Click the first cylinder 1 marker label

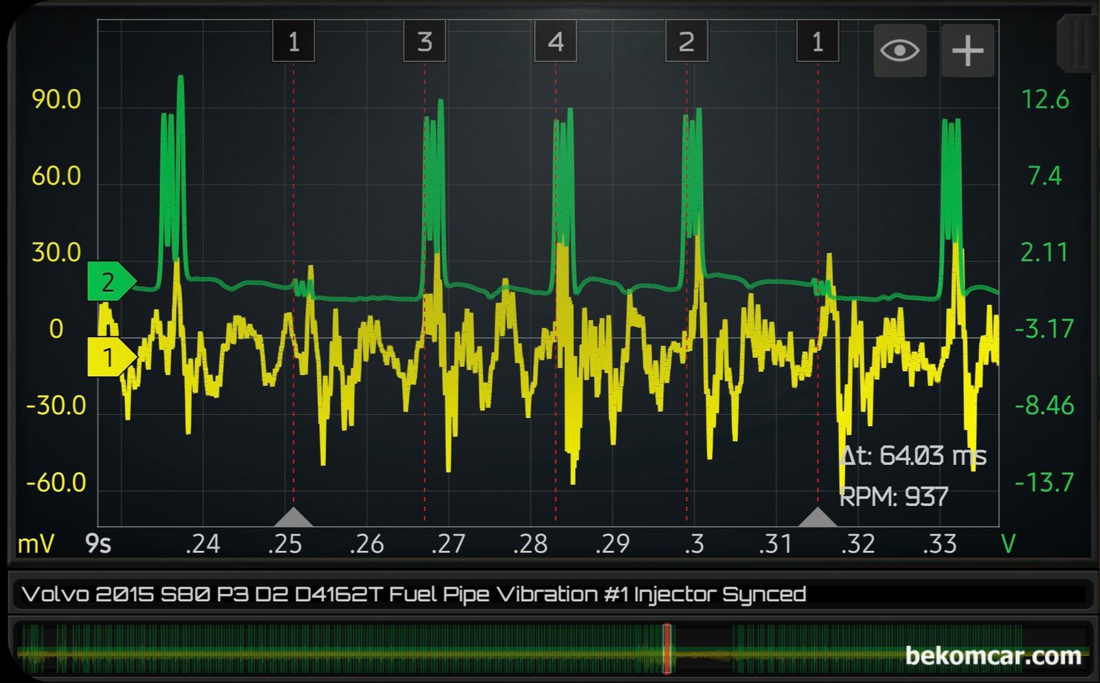[x=294, y=42]
